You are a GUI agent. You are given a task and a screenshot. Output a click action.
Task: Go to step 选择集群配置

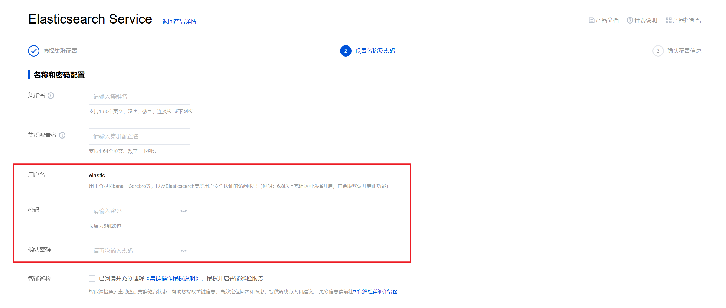[x=60, y=51]
